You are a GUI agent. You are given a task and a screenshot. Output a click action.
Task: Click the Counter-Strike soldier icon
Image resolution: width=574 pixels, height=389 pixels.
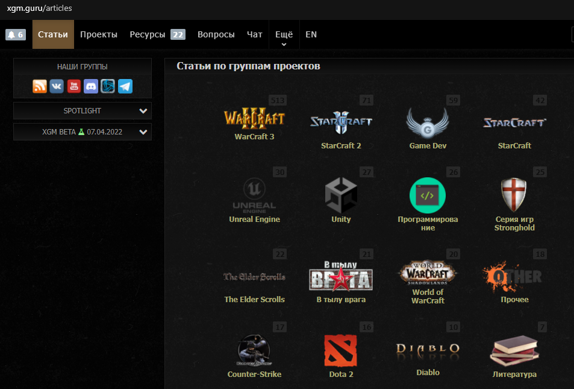[x=254, y=350]
